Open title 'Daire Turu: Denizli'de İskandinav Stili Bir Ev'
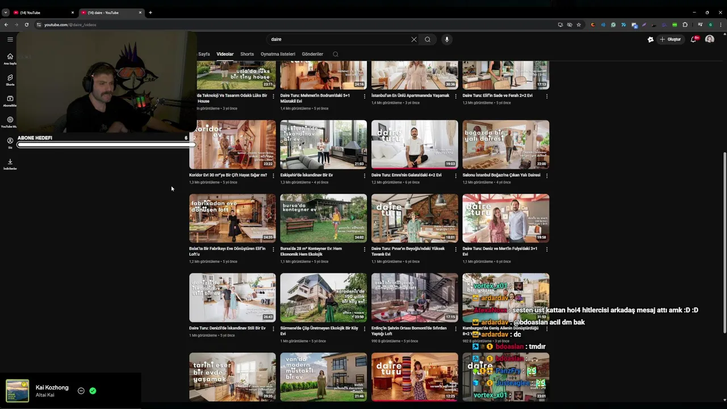This screenshot has height=409, width=727. (x=227, y=328)
